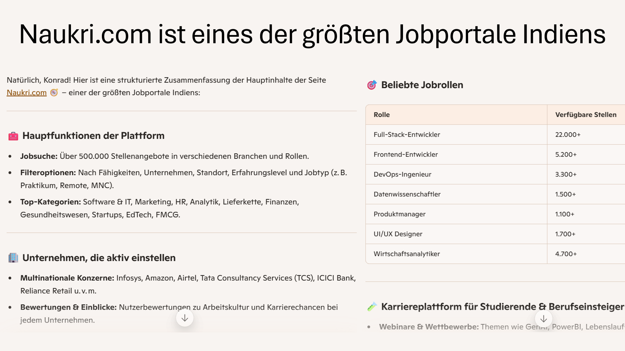The width and height of the screenshot is (625, 351).
Task: Click the Frontend-Entwickler role cell
Action: pos(406,154)
